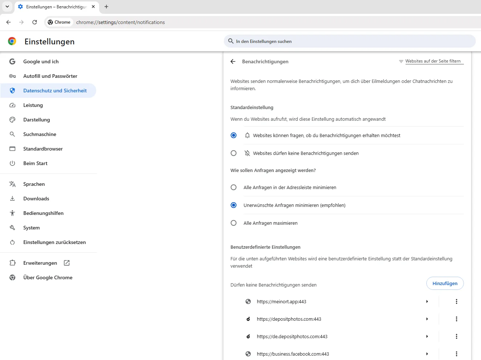The image size is (481, 360).
Task: Click the address bar URL
Action: [120, 22]
